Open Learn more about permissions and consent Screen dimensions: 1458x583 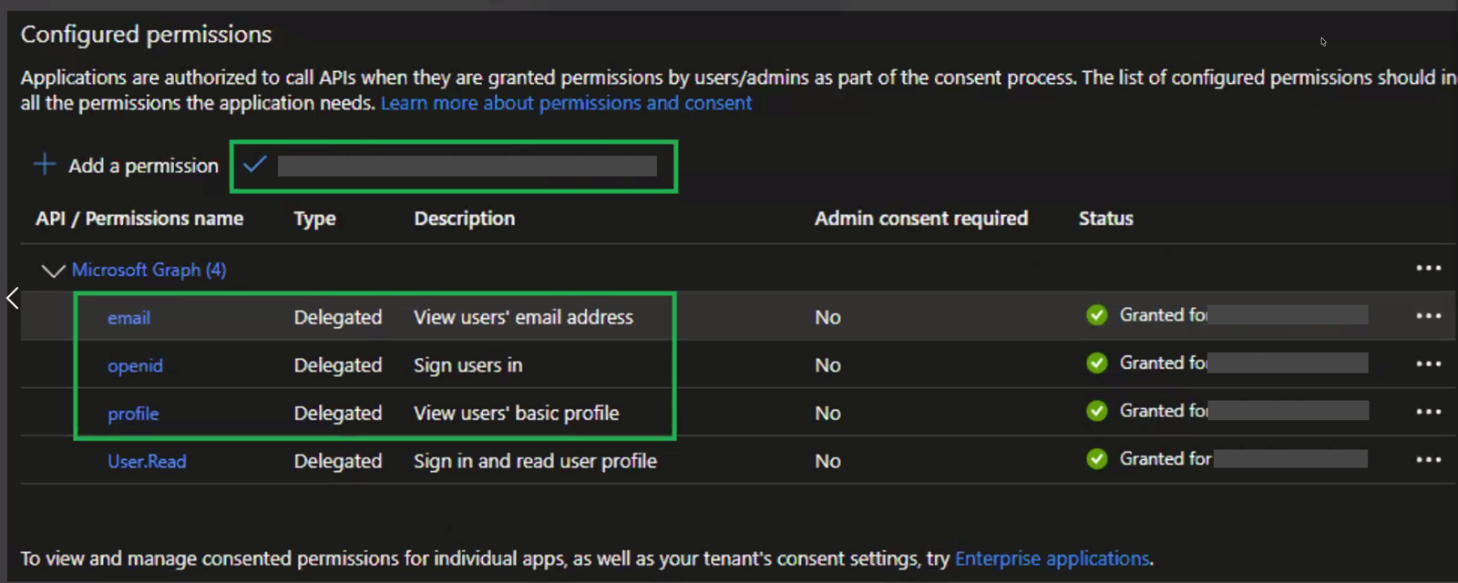tap(566, 103)
